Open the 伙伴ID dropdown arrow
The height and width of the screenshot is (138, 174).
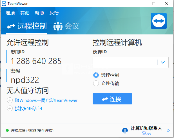point(163,62)
